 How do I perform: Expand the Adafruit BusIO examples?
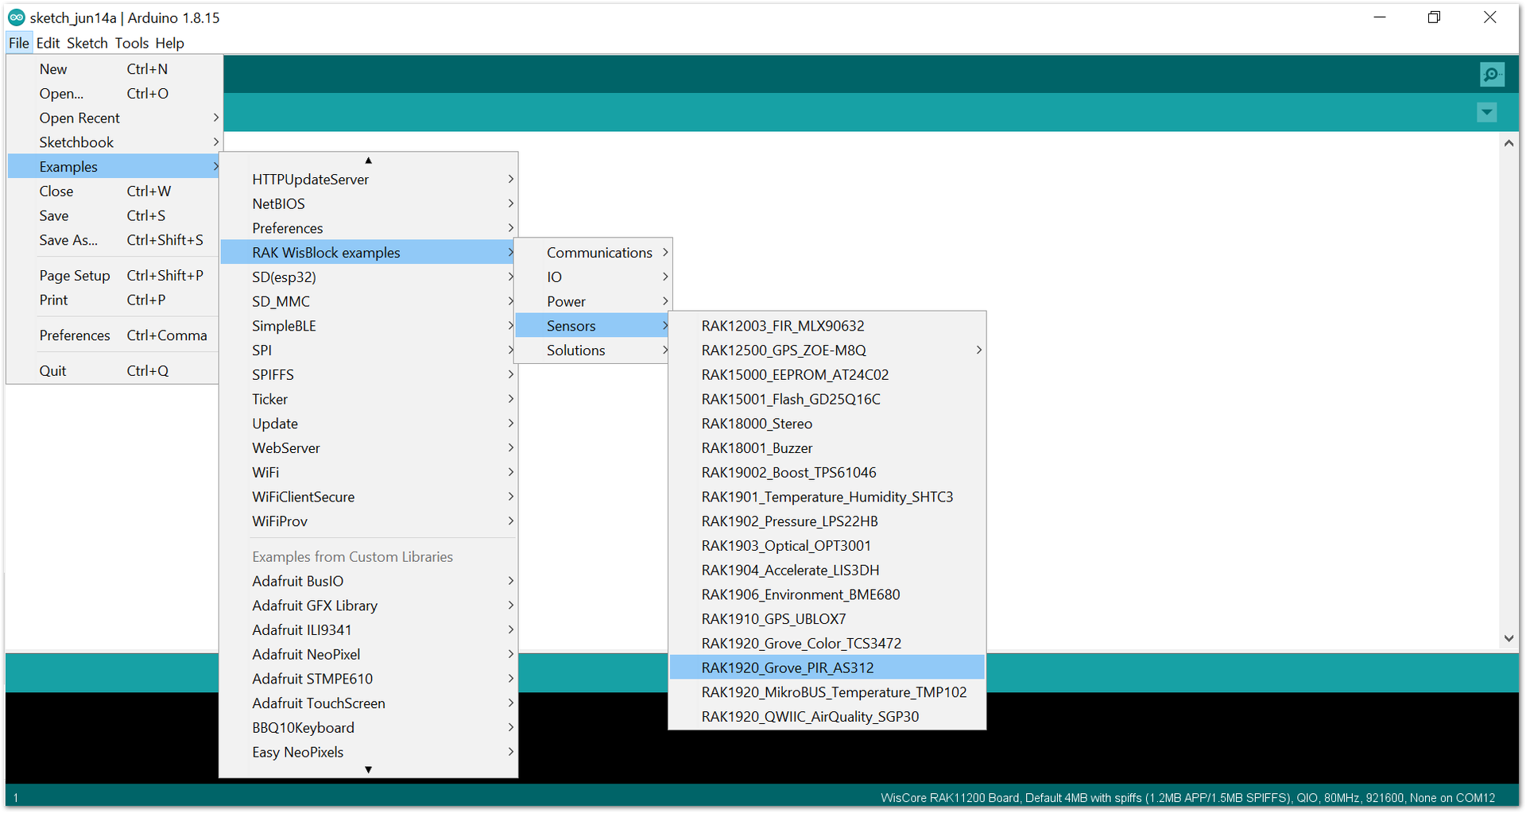[368, 582]
